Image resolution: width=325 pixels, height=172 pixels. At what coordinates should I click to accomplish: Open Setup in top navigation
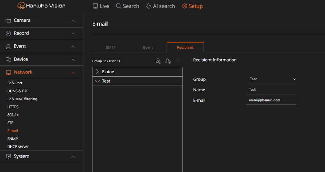coord(192,6)
